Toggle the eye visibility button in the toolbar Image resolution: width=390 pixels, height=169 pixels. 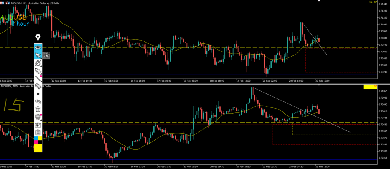coord(38,47)
